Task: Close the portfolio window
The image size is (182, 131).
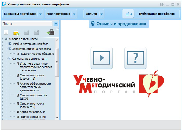Action: pyautogui.click(x=178, y=4)
